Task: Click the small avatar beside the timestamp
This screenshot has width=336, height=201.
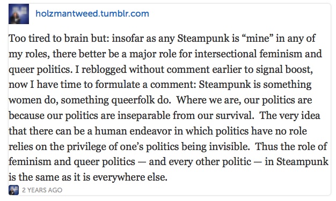Action: coord(14,190)
